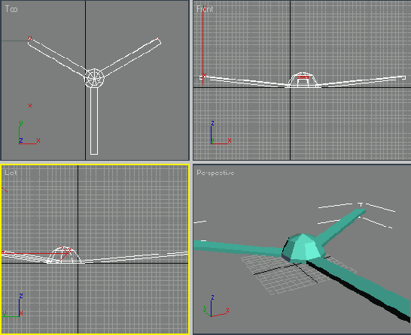Click the red transform arrow in Left viewport
Screen dimensions: 411x335
(35, 253)
